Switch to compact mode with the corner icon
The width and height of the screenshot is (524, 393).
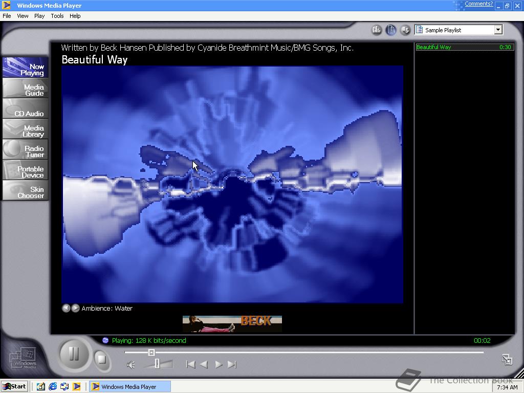tap(507, 359)
